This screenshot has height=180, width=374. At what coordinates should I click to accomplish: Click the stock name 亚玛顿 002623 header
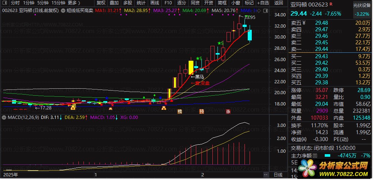(309, 4)
